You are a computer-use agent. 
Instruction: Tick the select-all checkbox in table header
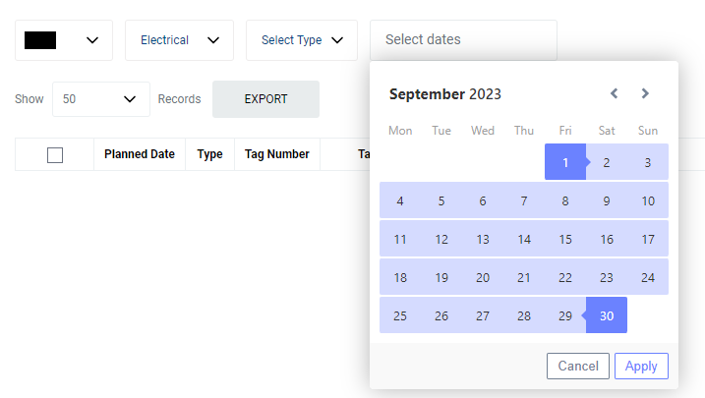(x=55, y=155)
